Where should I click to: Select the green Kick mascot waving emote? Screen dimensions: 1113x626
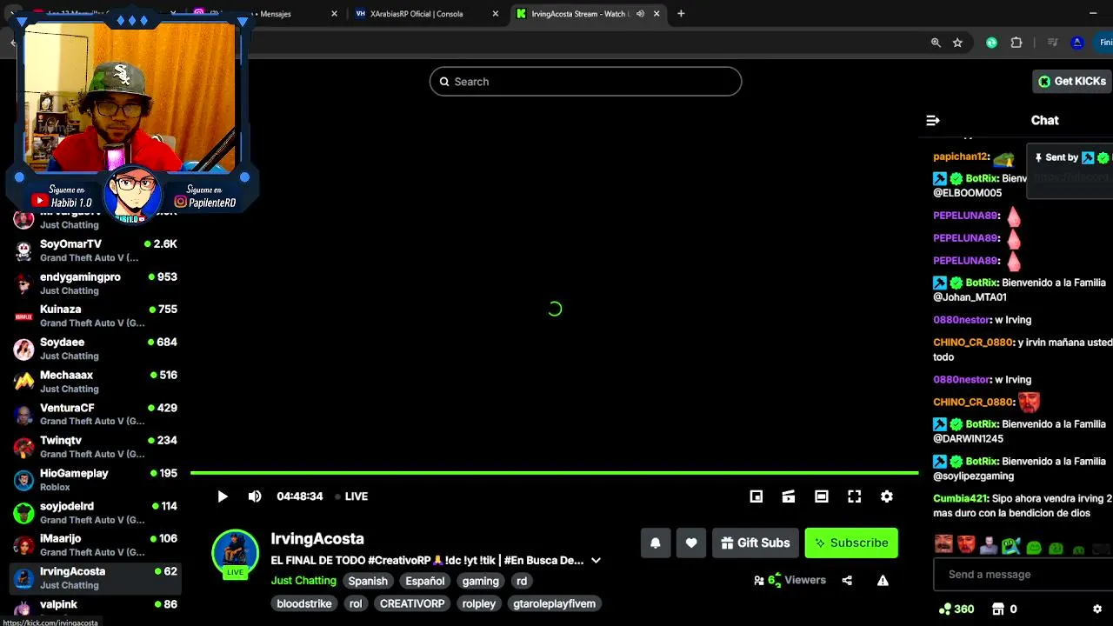click(1010, 545)
